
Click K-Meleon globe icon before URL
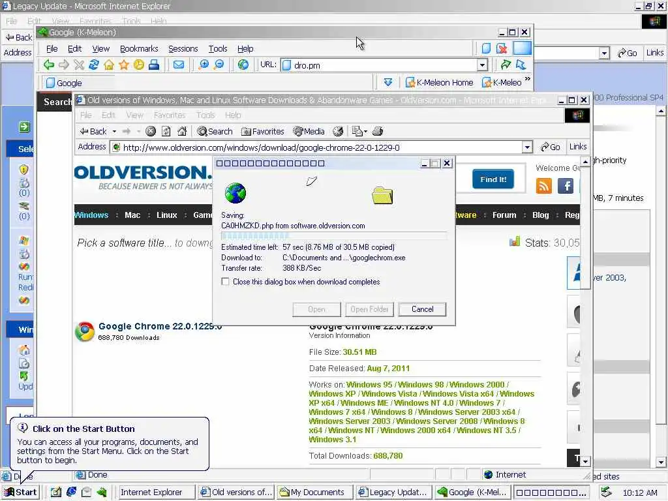(x=243, y=65)
